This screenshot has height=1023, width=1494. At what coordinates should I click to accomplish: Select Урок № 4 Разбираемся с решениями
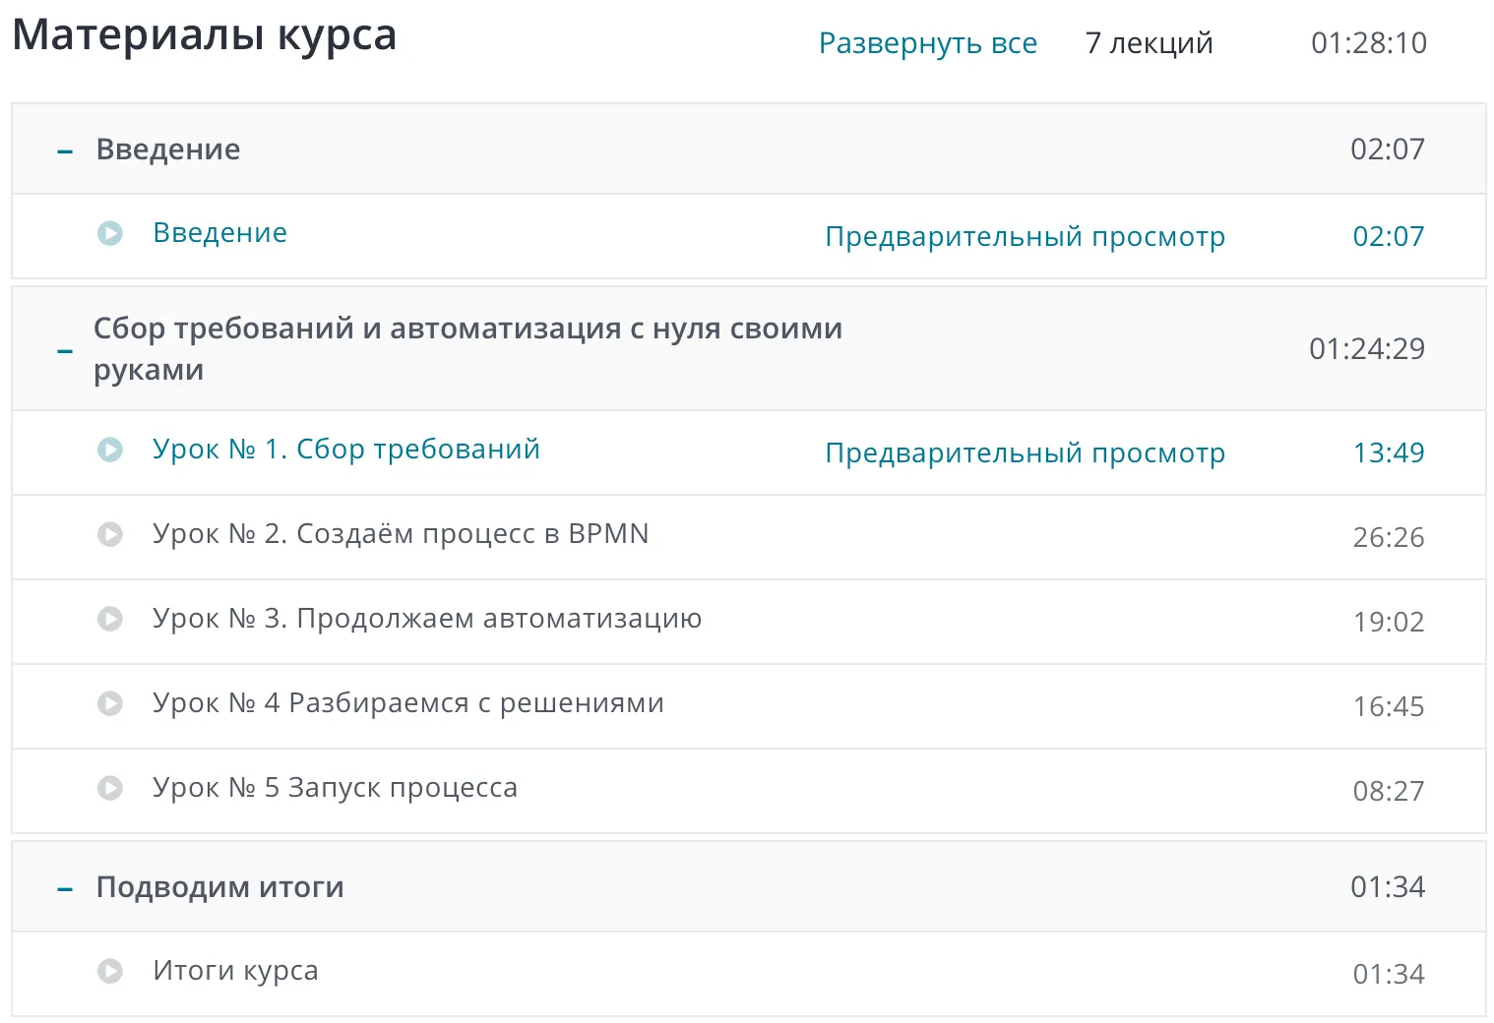(x=407, y=703)
